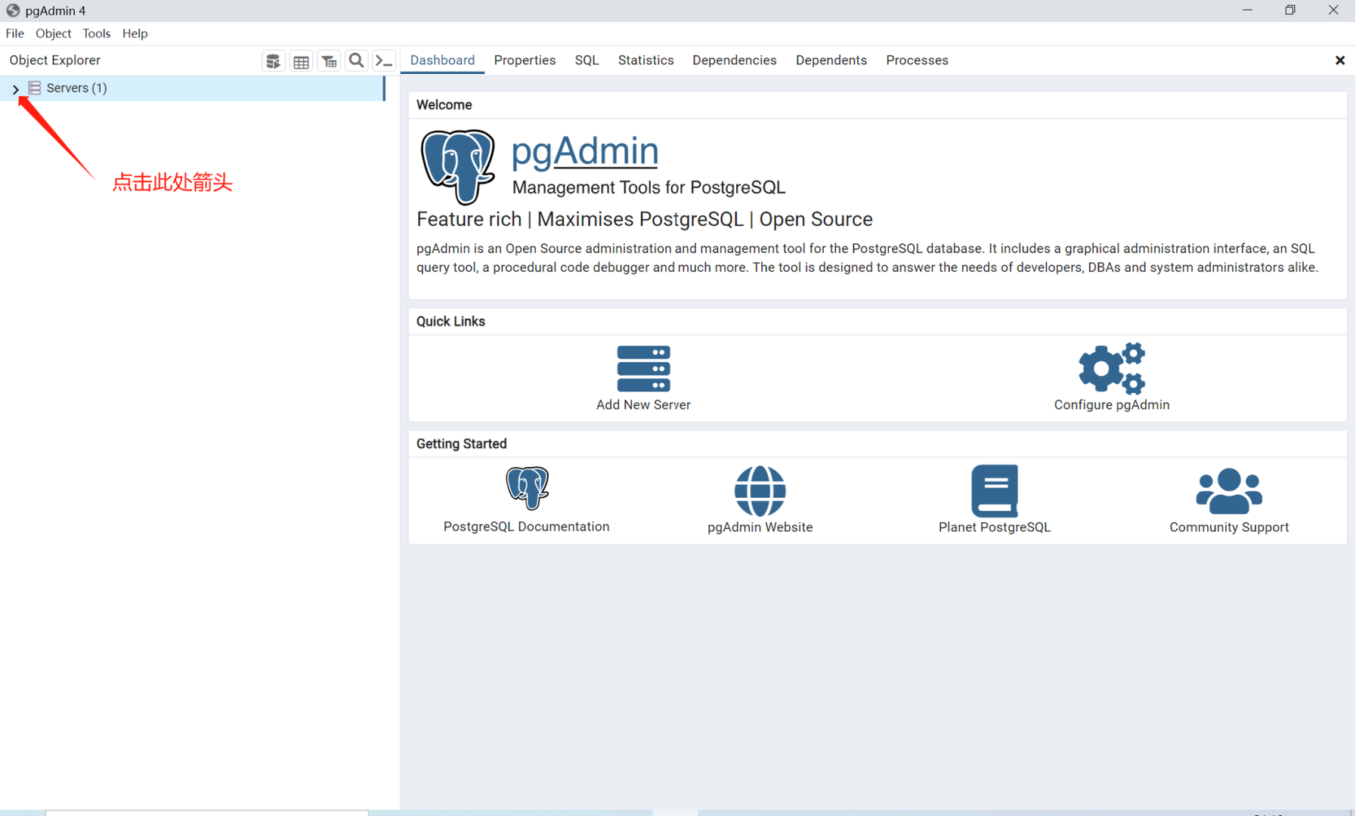Open the PostgreSQL Documentation link text
Image resolution: width=1356 pixels, height=816 pixels.
click(526, 527)
